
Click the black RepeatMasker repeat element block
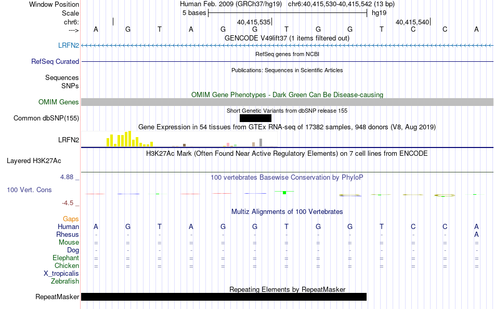[x=224, y=297]
